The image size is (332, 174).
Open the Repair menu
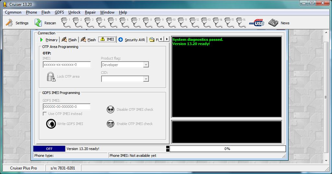point(90,12)
